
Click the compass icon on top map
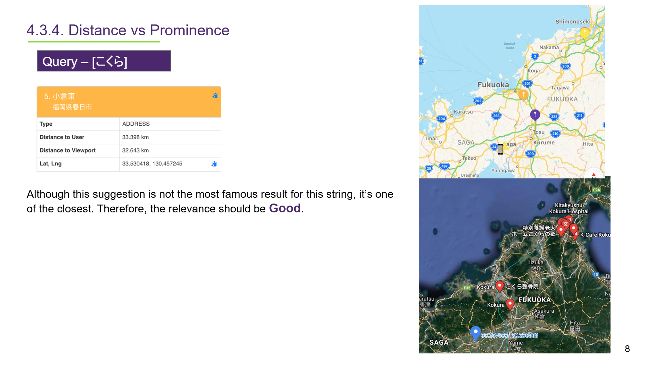[x=593, y=173]
